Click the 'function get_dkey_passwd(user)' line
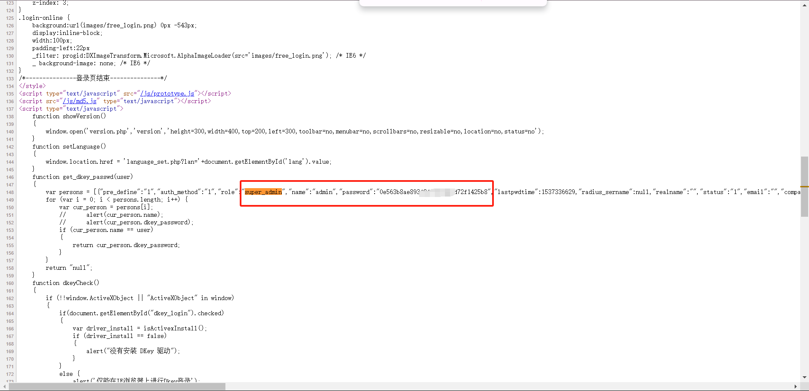 (x=83, y=177)
